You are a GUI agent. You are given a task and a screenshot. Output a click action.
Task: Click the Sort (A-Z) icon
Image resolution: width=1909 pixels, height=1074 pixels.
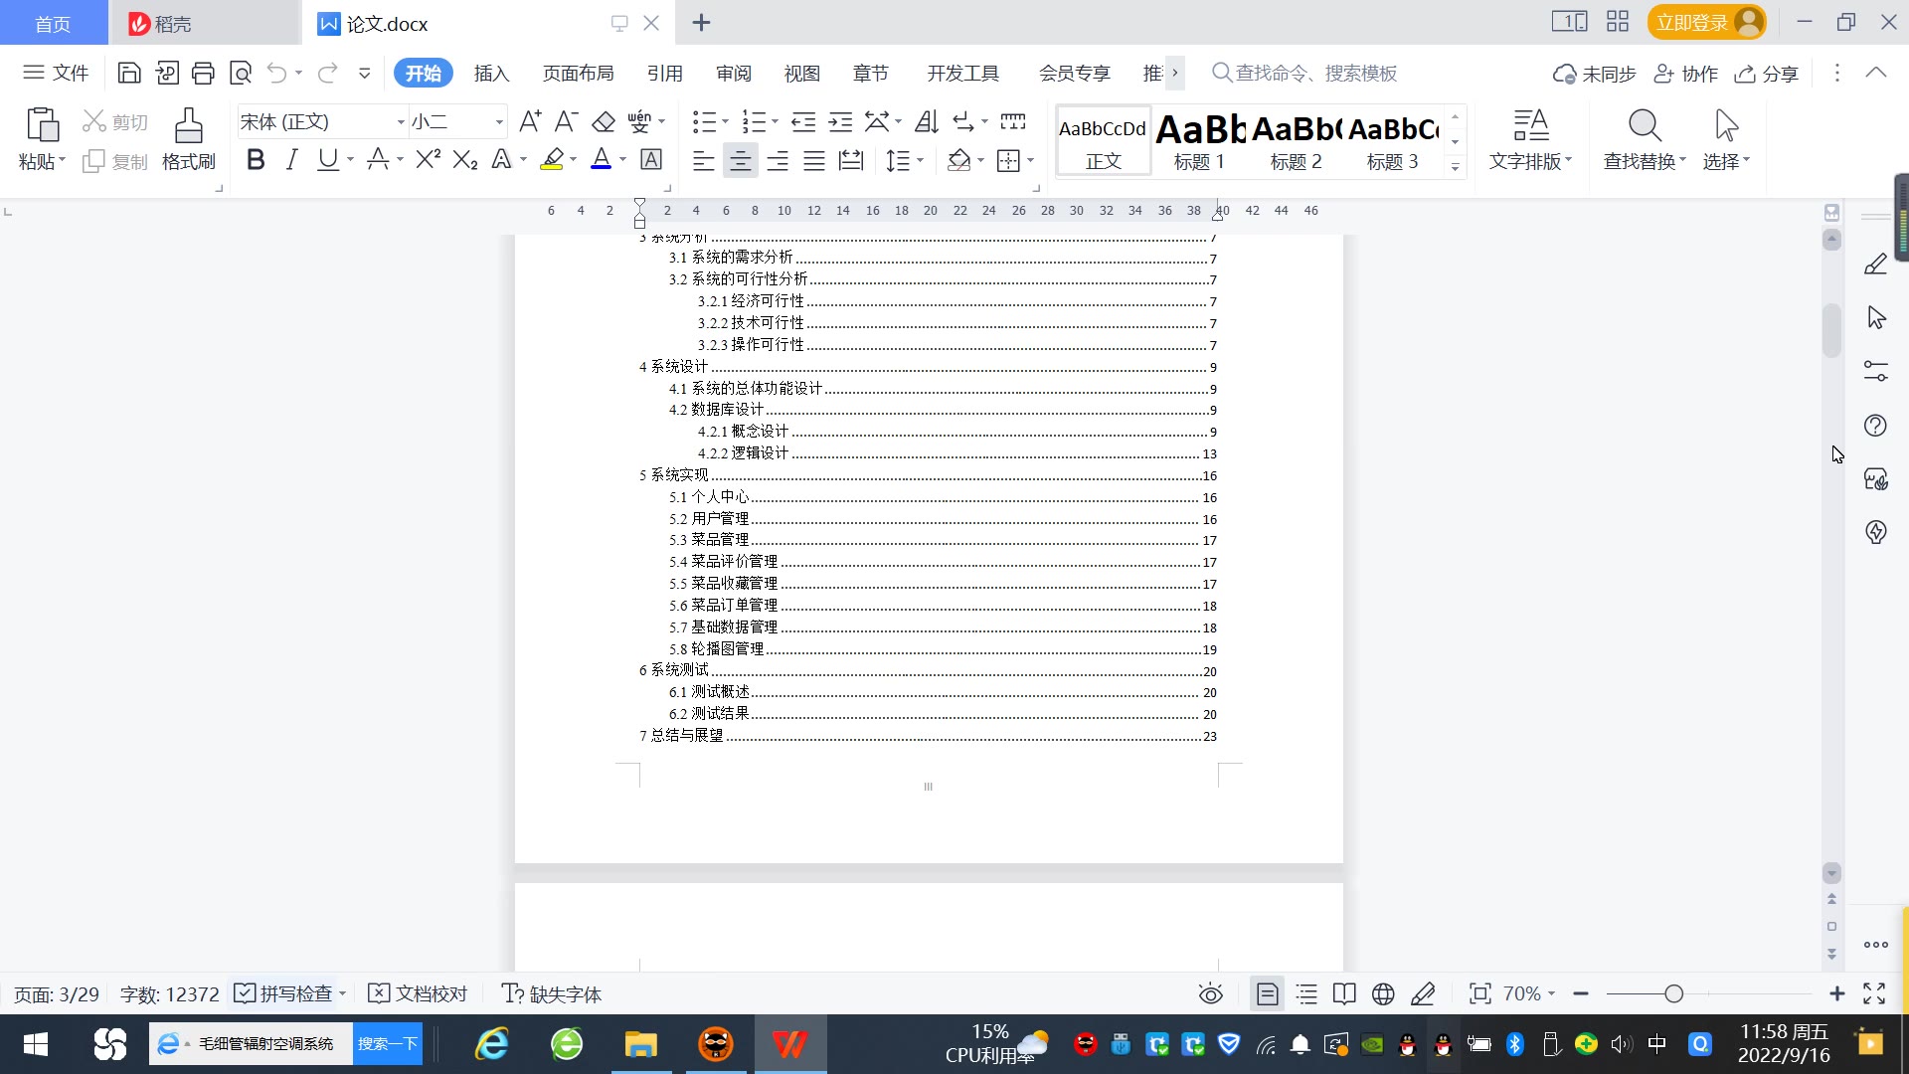(926, 121)
